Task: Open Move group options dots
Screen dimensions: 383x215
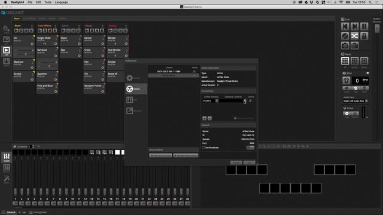Action: pyautogui.click(x=102, y=26)
